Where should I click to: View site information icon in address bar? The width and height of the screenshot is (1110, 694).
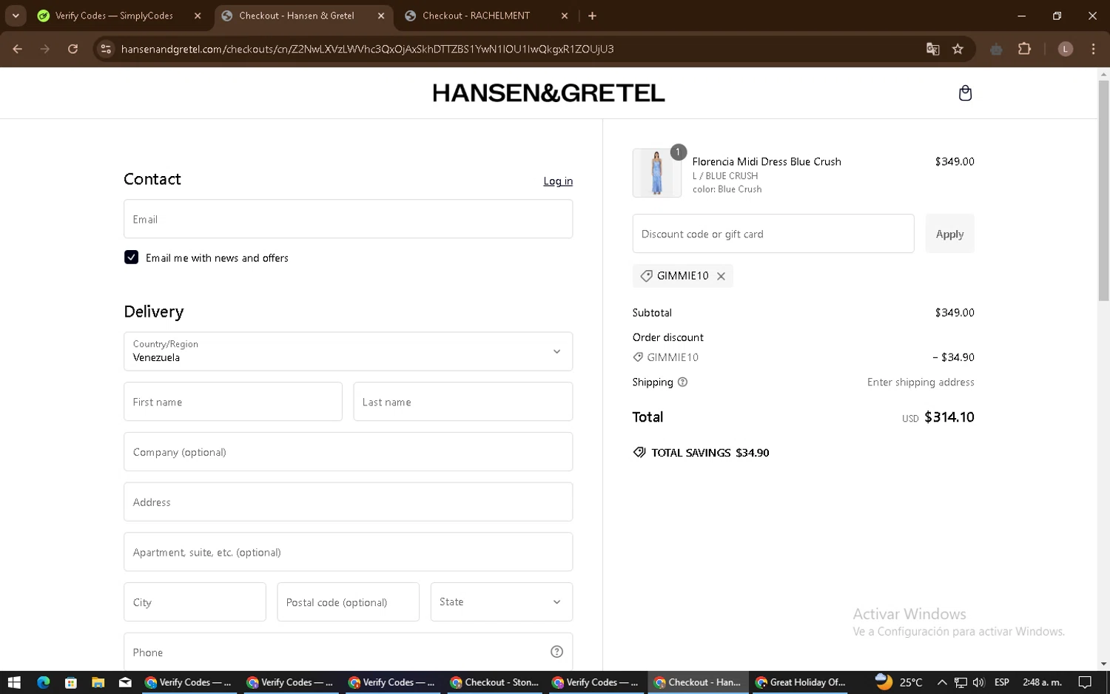tap(106, 49)
